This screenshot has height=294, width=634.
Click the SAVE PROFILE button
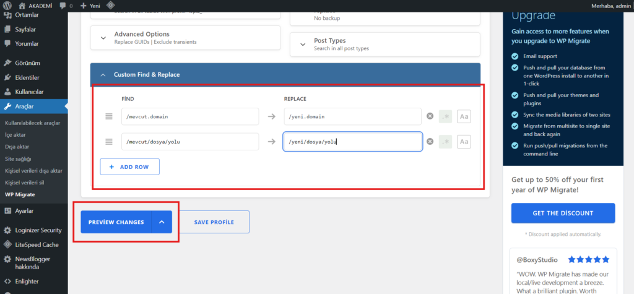coord(214,222)
